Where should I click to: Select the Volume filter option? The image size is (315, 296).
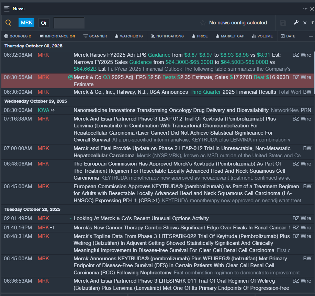pyautogui.click(x=262, y=36)
